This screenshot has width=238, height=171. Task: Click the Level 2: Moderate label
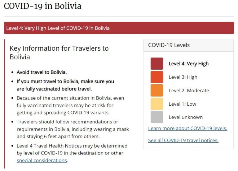(x=189, y=90)
